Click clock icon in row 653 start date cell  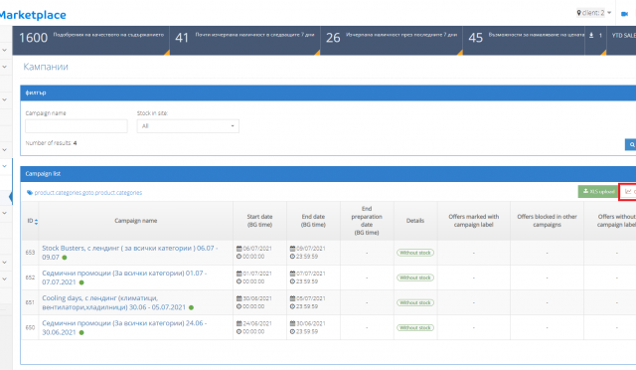238,257
